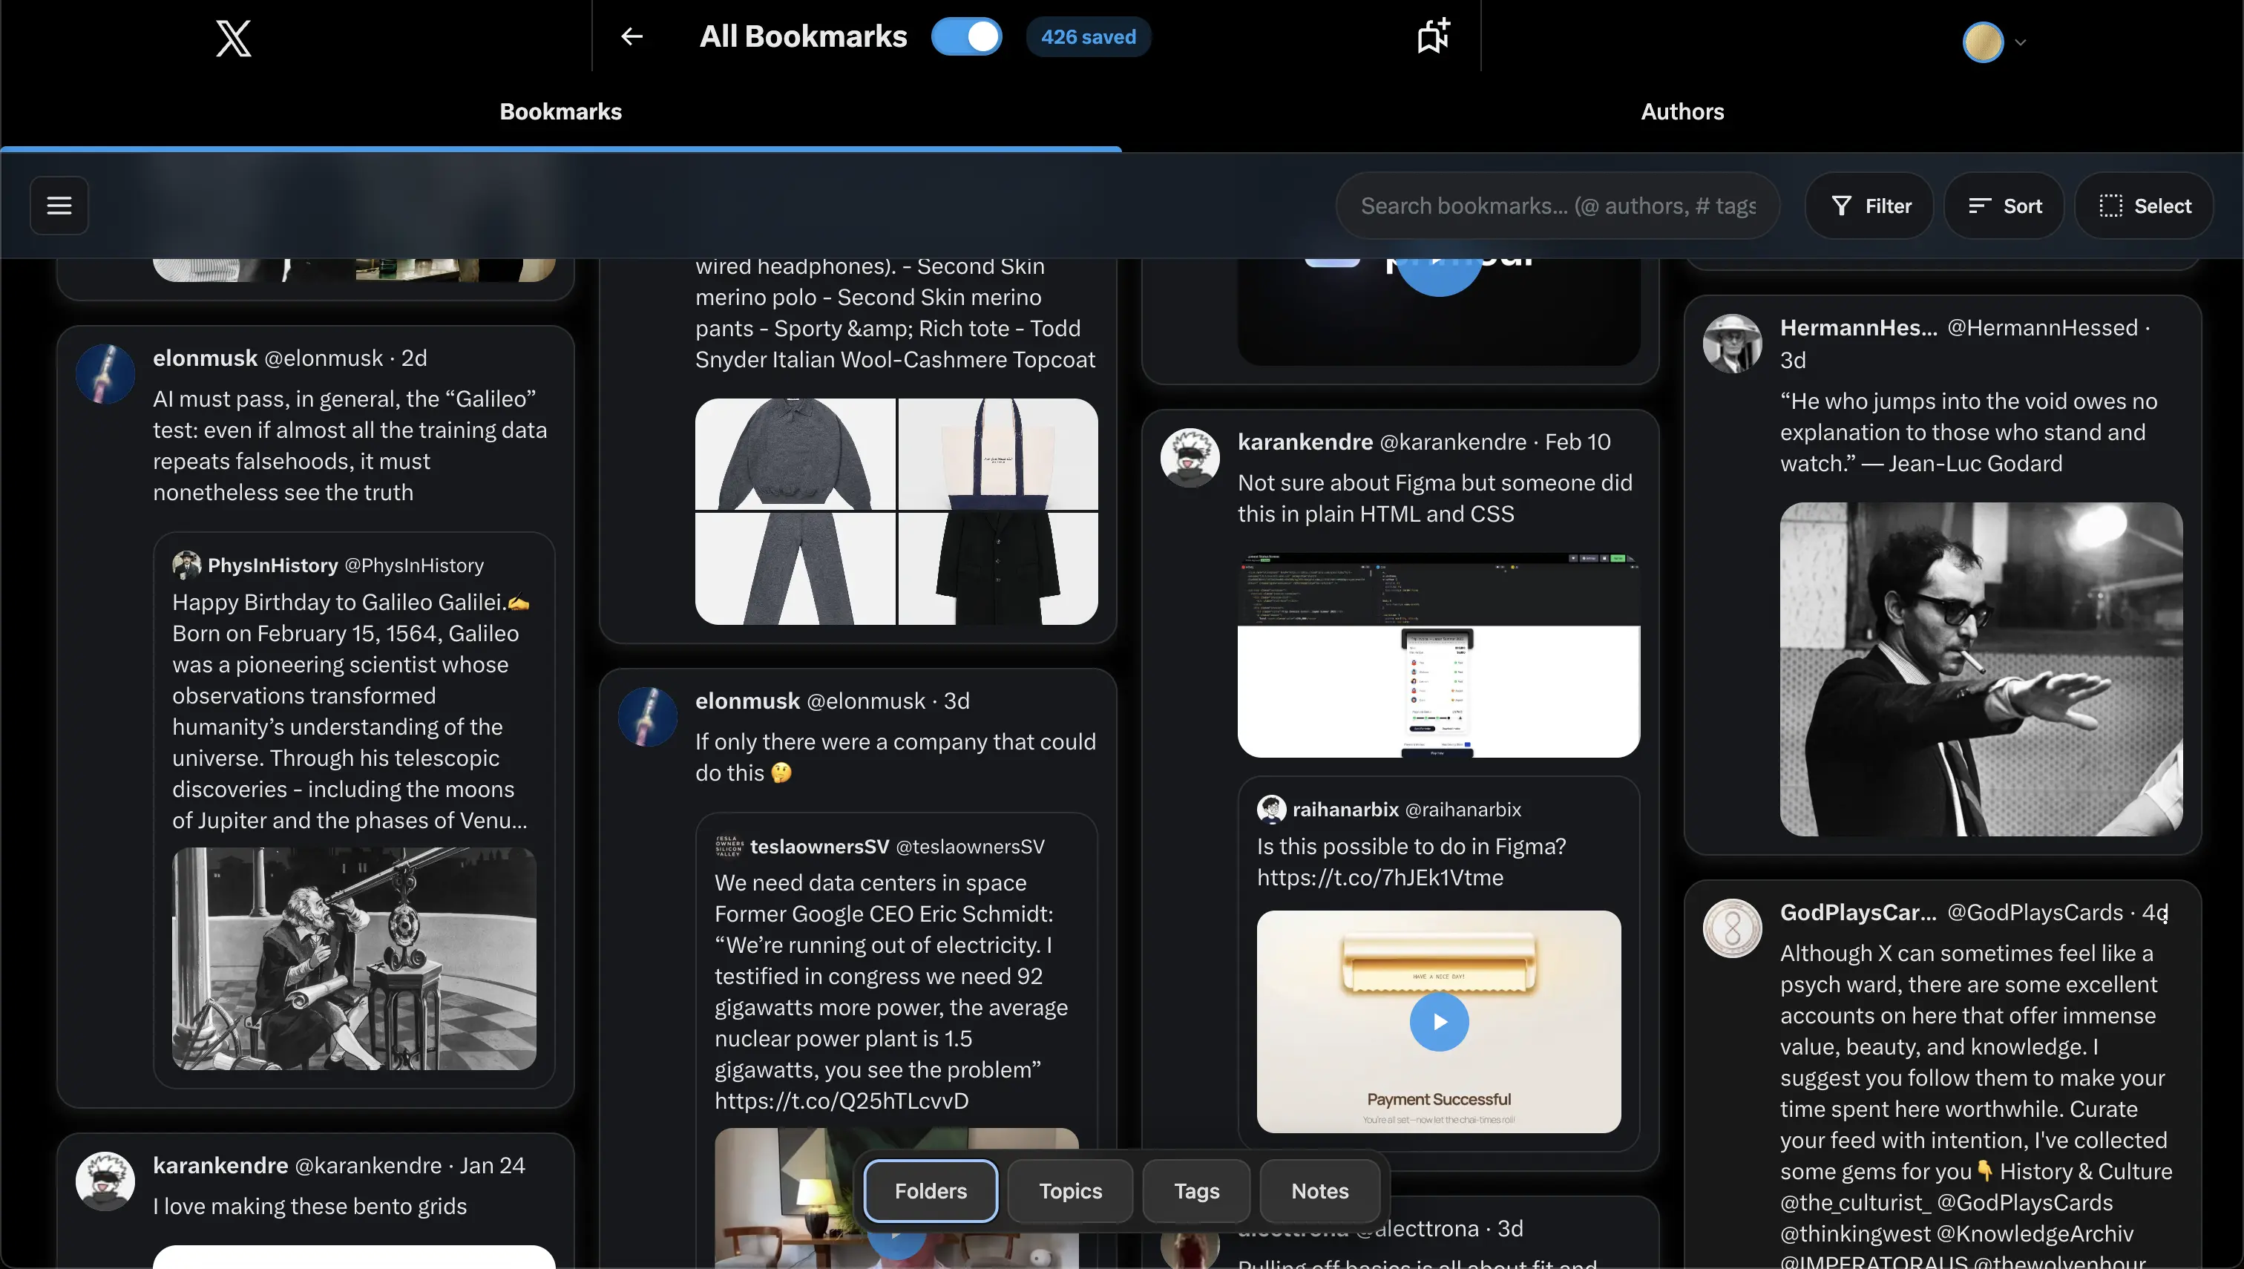Screen dimensions: 2244x1269
Task: Open the Notes view
Action: 1319,1190
